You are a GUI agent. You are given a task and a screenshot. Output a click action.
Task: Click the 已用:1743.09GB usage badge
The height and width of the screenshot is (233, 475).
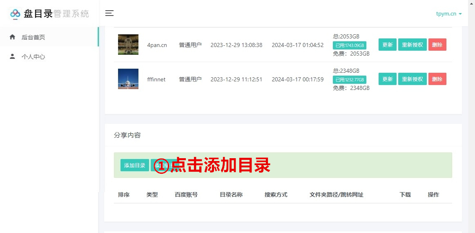coord(350,45)
